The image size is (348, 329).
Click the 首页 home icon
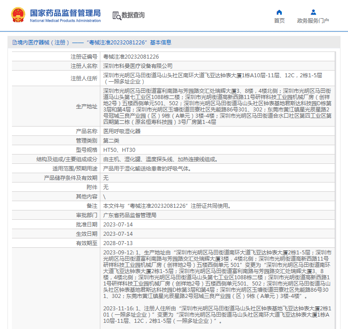(279, 12)
